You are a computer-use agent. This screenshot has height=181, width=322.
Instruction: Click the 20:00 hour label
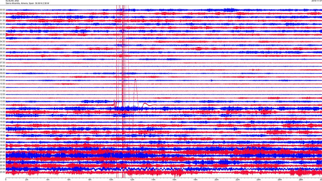[x=2, y=148]
